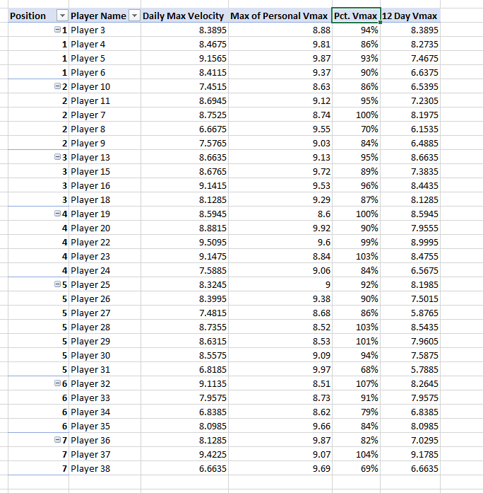Click Player 37's 12 Day Vmax 9.1785

410,454
